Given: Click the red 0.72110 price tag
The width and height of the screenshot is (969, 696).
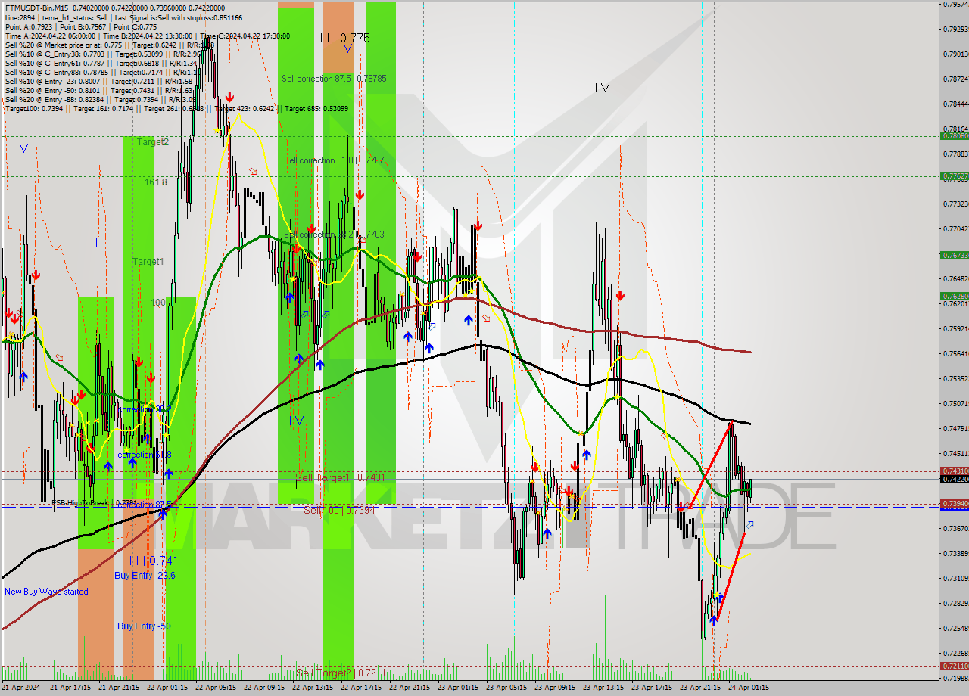Looking at the screenshot, I should pyautogui.click(x=954, y=666).
